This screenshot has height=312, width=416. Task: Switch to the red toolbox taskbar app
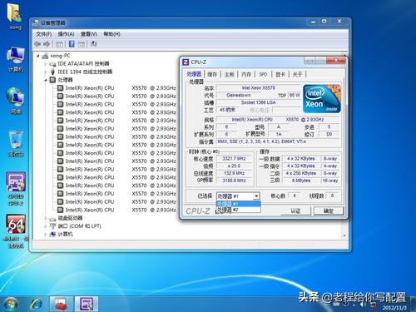[x=62, y=304]
